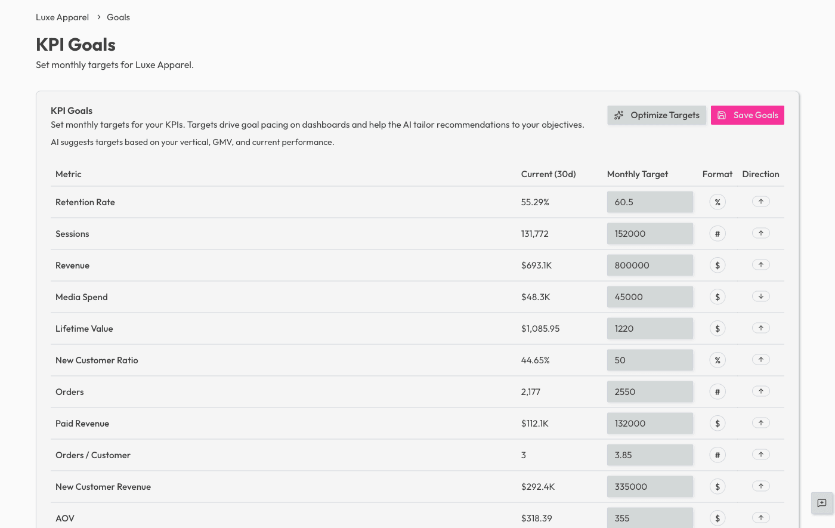This screenshot has width=835, height=528.
Task: Open the feedback chat icon bottom right
Action: point(822,504)
